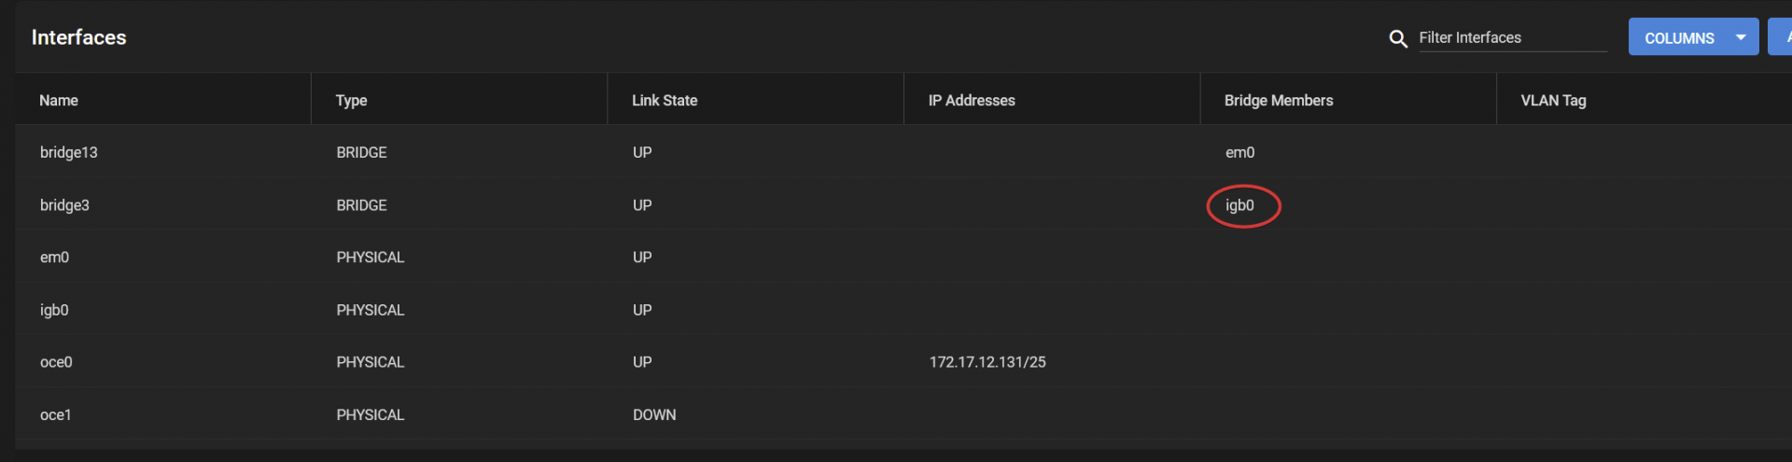Select the oce0 interface row
Image resolution: width=1792 pixels, height=462 pixels.
click(x=903, y=361)
